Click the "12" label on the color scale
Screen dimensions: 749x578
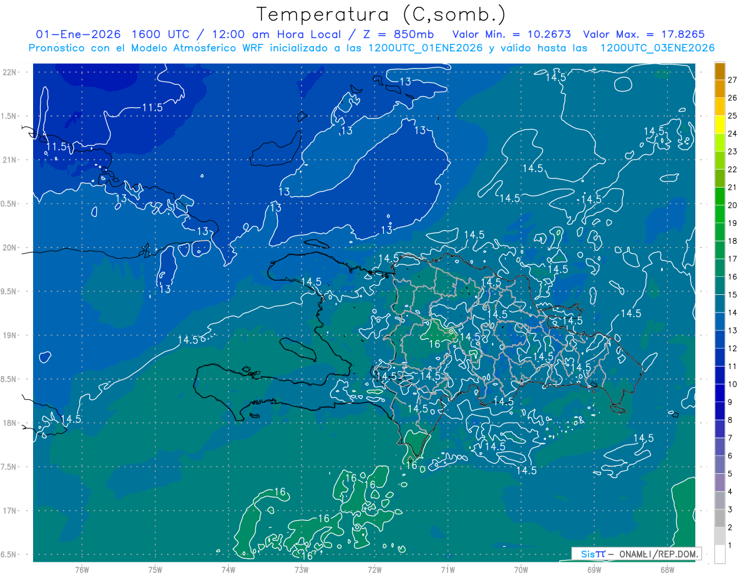tap(733, 348)
